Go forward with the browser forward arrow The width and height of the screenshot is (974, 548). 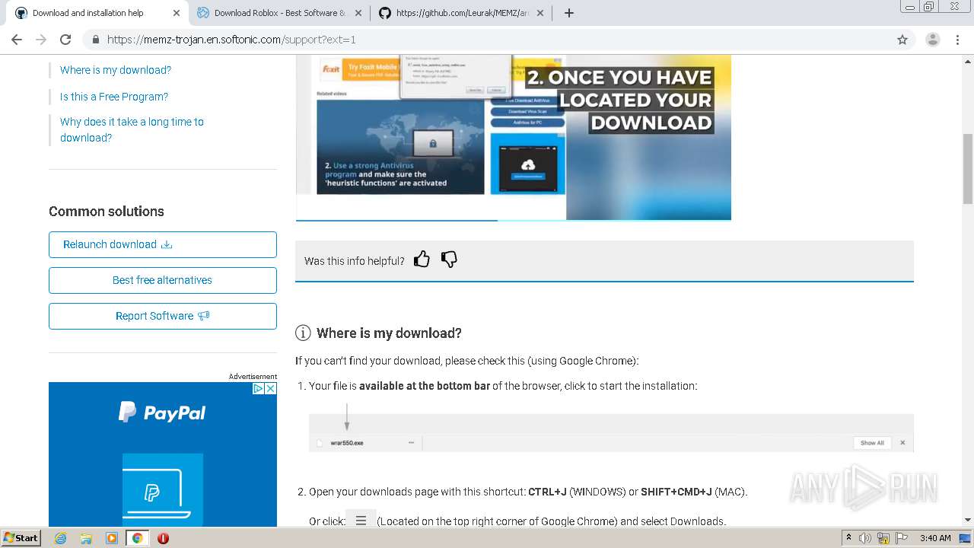click(41, 40)
